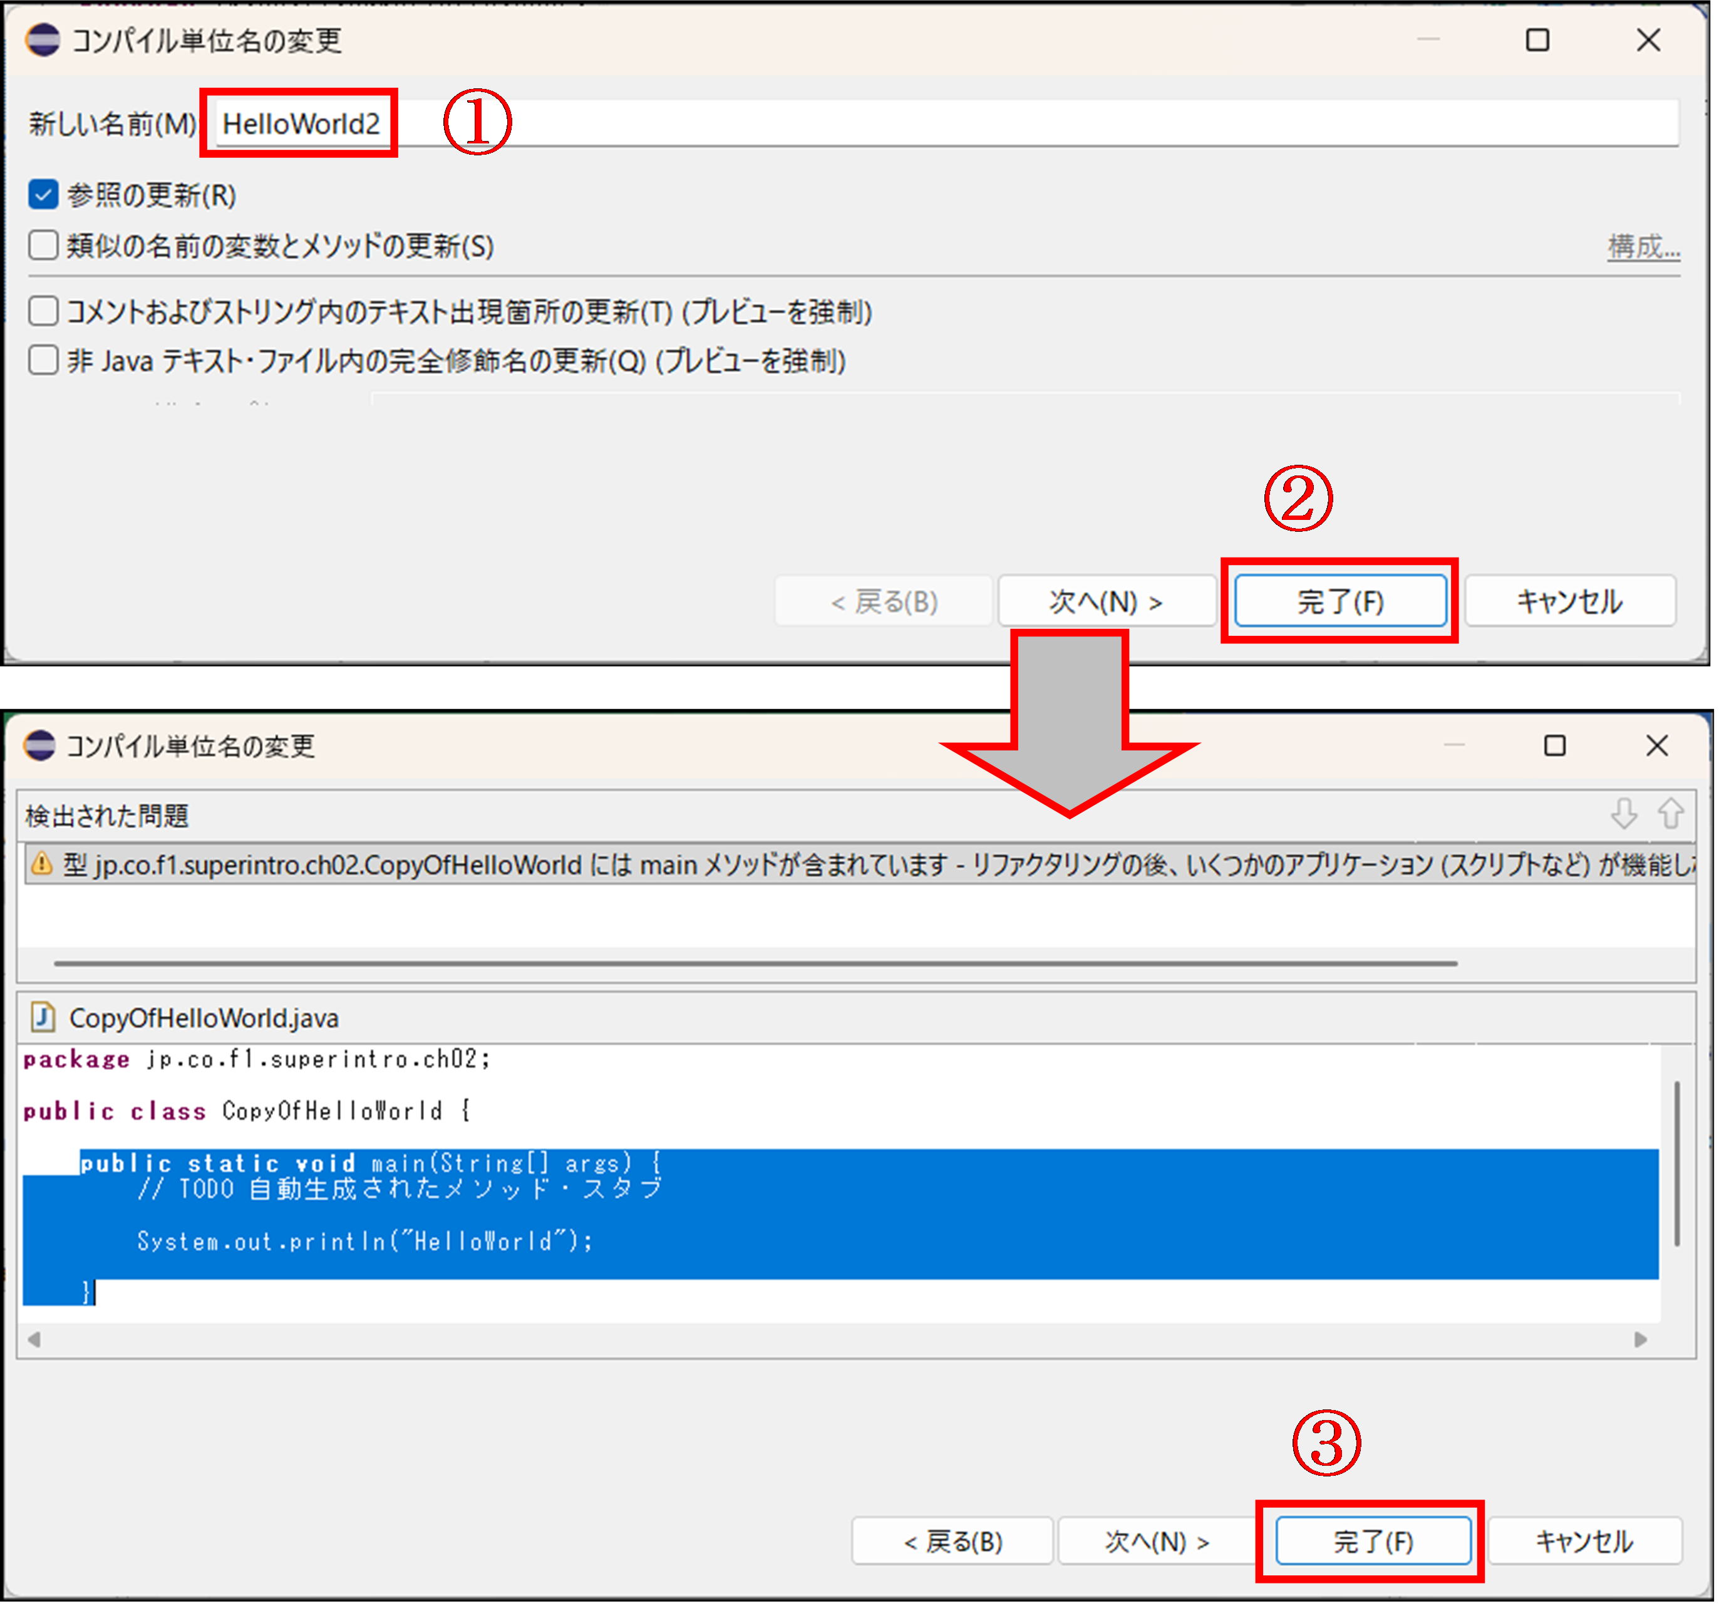Click code preview scroll right arrow

click(x=1640, y=1339)
